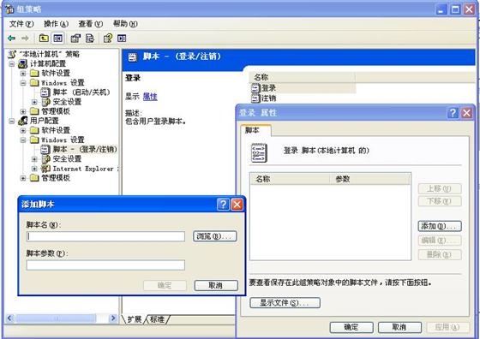Click the Forward arrow toolbar icon
This screenshot has height=339, width=480.
(25, 39)
